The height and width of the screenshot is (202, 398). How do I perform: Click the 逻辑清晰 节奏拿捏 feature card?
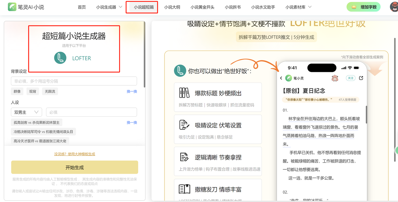[218, 161]
